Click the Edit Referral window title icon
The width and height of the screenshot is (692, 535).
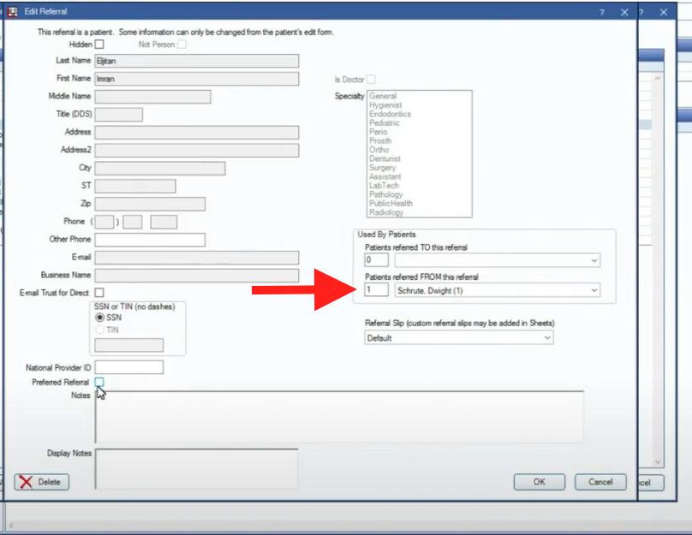click(x=13, y=12)
